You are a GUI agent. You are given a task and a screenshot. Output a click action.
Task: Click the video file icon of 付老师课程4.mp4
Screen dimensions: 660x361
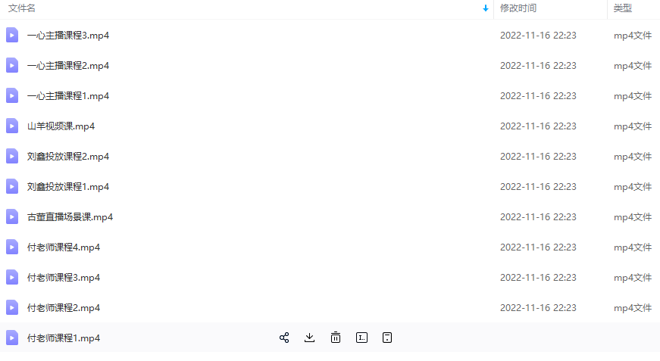pyautogui.click(x=12, y=247)
